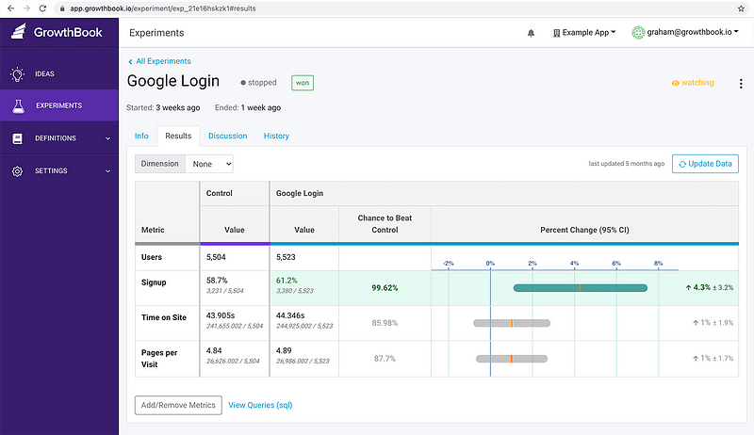Expand the Settings sidebar section
Screen dimensions: 754x435
click(107, 171)
